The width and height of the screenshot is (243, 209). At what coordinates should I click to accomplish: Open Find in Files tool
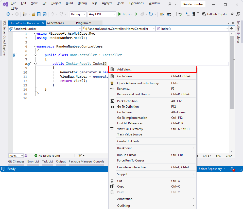[162, 14]
